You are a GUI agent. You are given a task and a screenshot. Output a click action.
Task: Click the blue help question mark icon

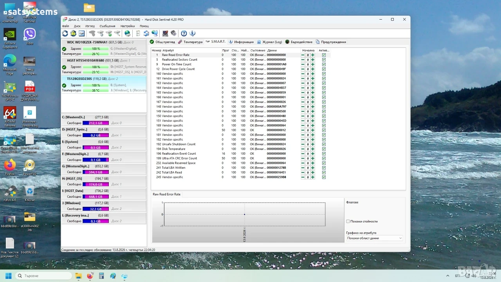pyautogui.click(x=184, y=34)
